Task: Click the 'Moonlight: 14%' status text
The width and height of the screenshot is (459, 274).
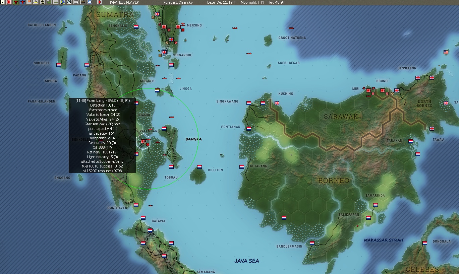Action: click(252, 2)
